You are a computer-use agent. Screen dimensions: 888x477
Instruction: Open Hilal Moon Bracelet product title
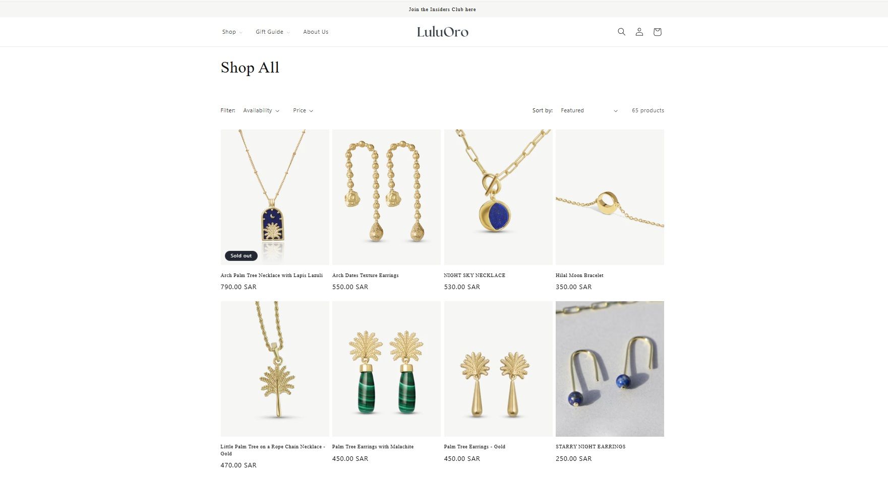(x=579, y=276)
